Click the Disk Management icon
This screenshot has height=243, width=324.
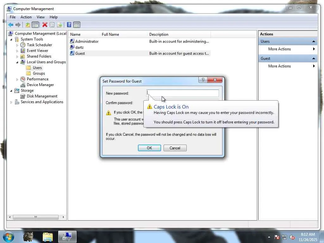(23, 96)
